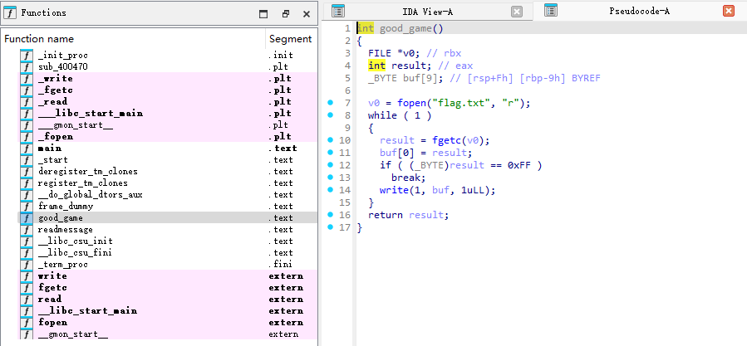
Task: Click the Pseudocode-A tab icon
Action: point(550,12)
